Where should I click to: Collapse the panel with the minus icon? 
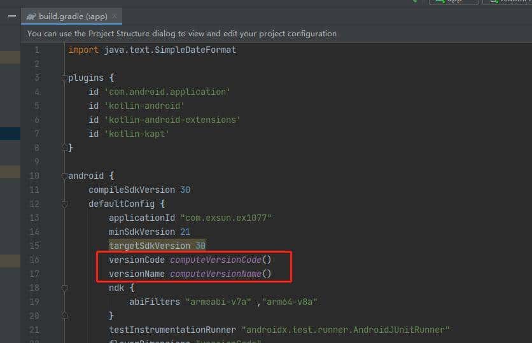12,16
